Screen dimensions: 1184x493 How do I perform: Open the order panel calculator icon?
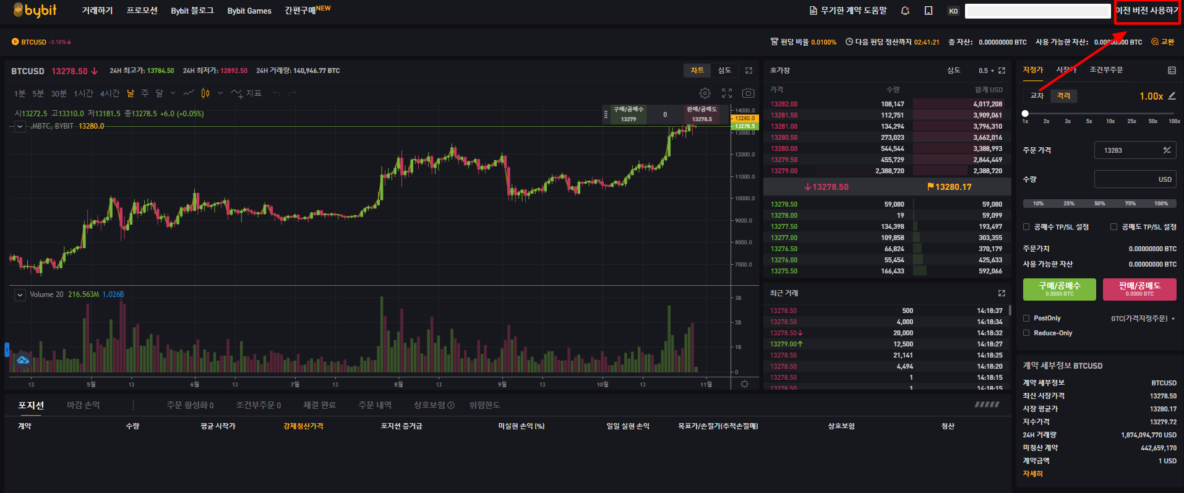[1172, 71]
